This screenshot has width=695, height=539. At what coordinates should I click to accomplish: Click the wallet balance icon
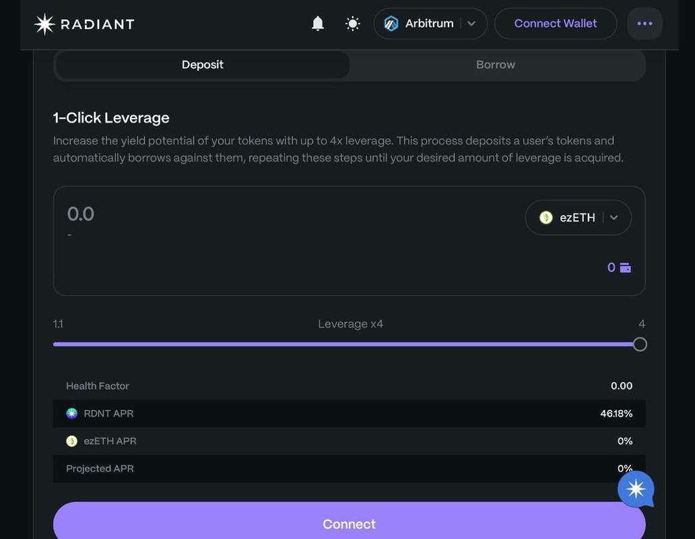pyautogui.click(x=625, y=267)
